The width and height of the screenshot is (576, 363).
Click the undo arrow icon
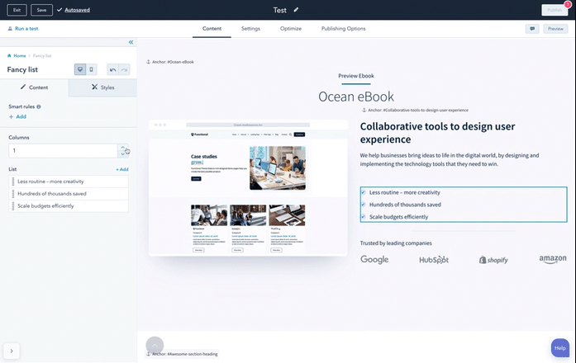tap(113, 70)
